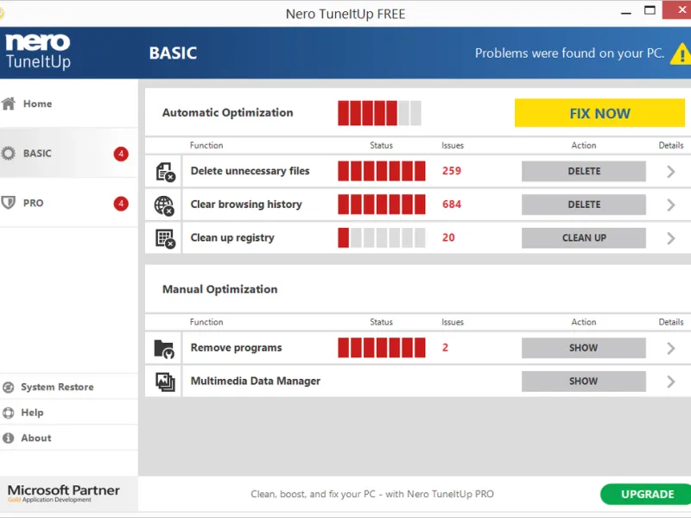The image size is (691, 518).
Task: Click the yellow FIX NOW button
Action: point(599,113)
